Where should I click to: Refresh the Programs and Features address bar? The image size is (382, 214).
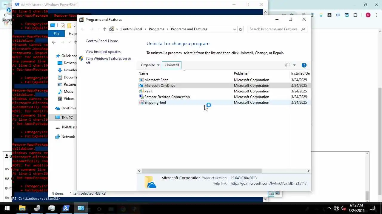click(241, 29)
